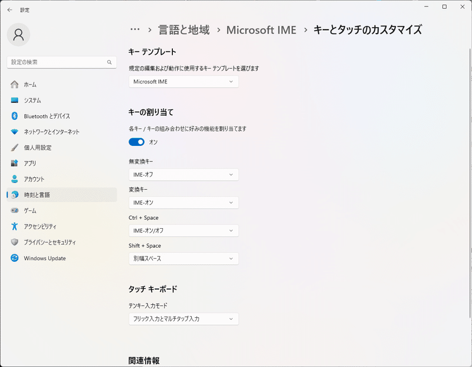Open アプリ settings category
The image size is (472, 367).
tap(62, 163)
